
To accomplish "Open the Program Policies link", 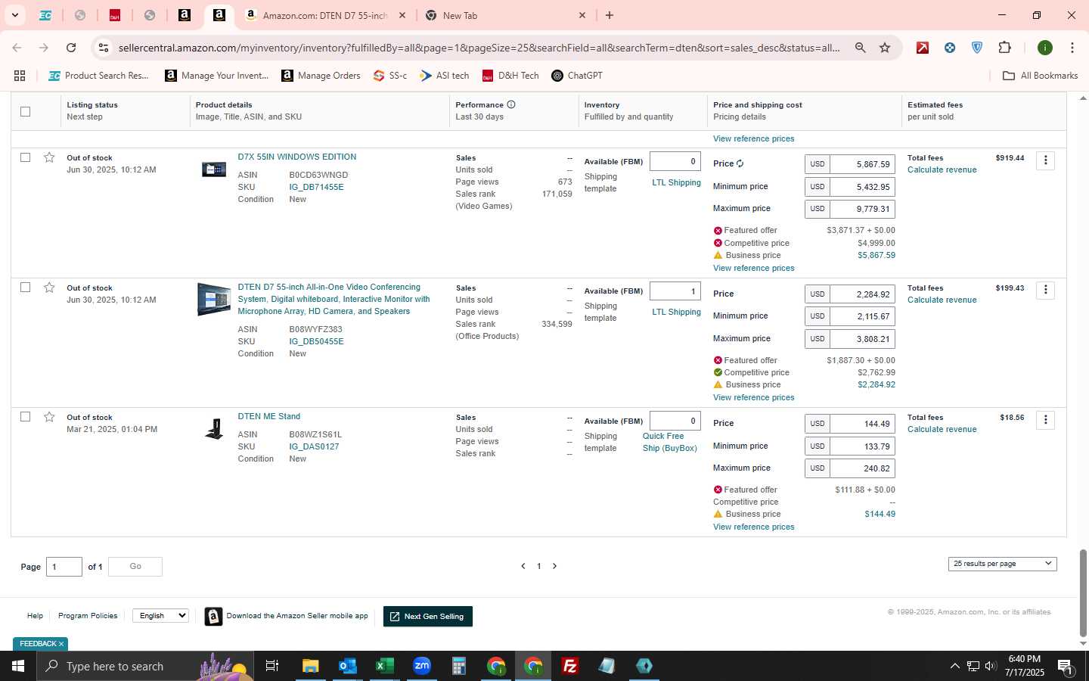I will (88, 616).
